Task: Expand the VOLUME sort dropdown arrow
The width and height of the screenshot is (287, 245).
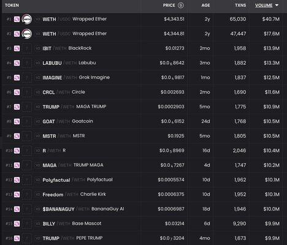Action: pos(277,6)
